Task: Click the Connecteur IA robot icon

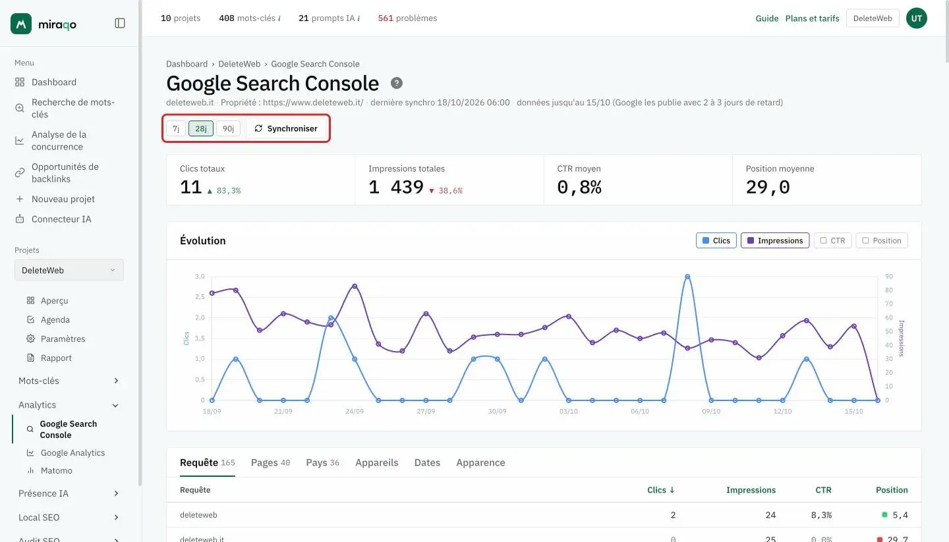Action: coord(20,219)
